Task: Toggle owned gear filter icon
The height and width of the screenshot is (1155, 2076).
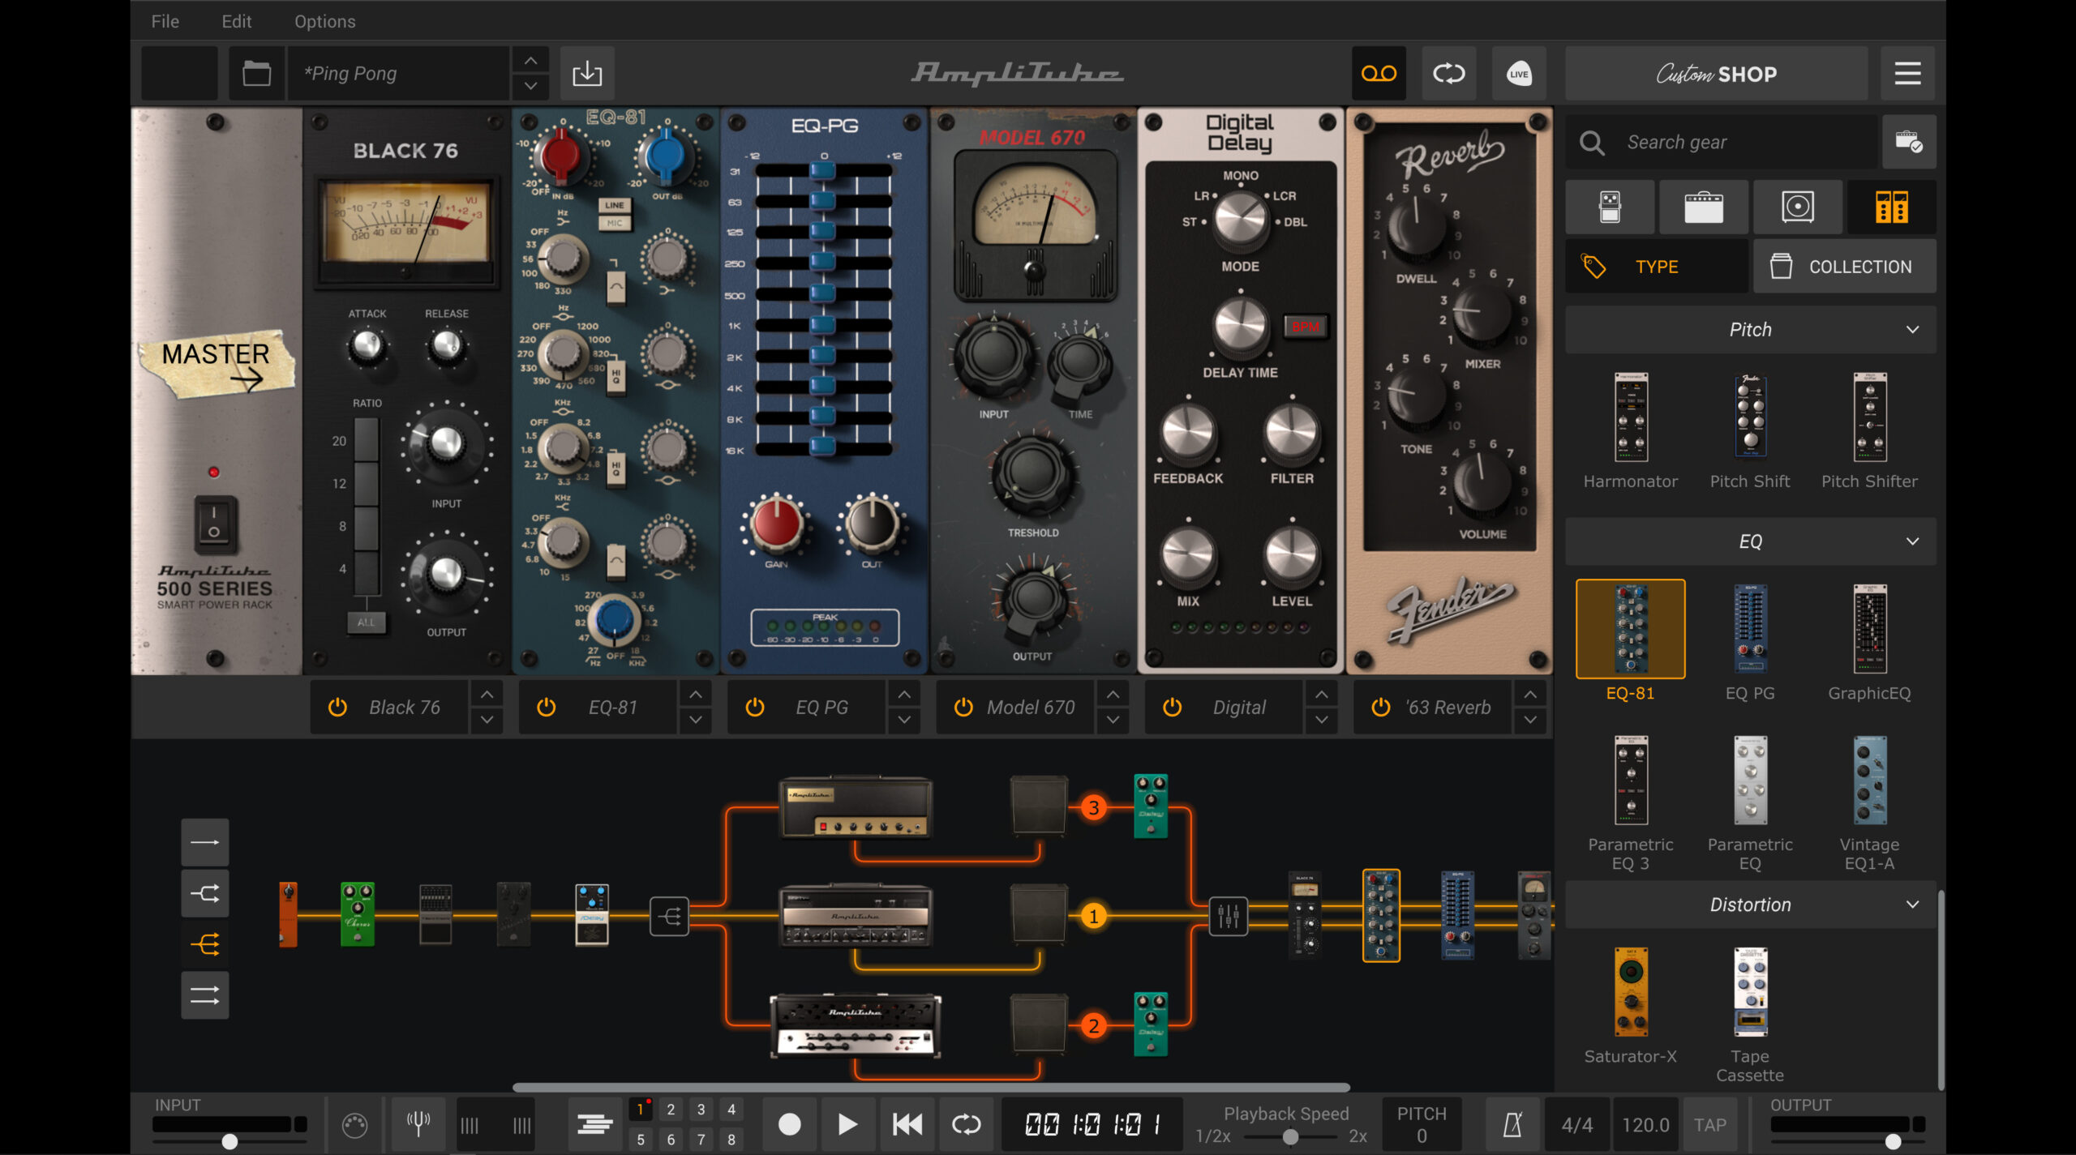Action: point(1909,142)
